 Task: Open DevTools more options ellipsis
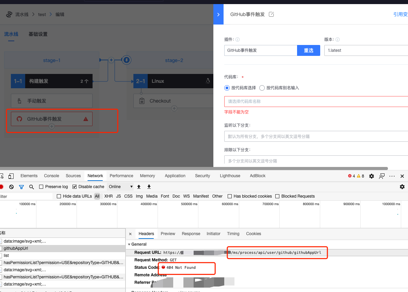(x=392, y=176)
